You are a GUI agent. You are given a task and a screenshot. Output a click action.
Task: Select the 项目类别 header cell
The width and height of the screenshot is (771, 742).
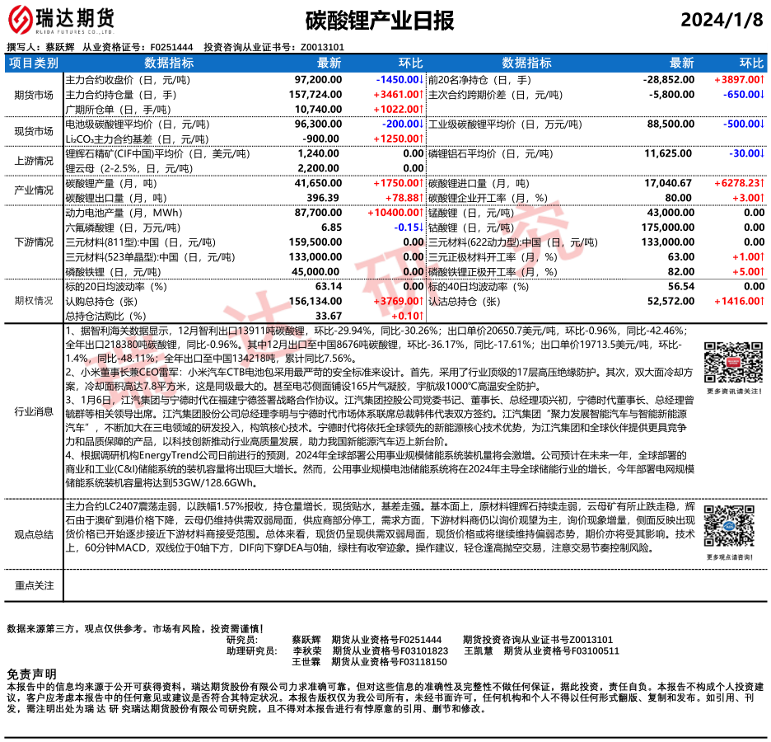pyautogui.click(x=34, y=63)
